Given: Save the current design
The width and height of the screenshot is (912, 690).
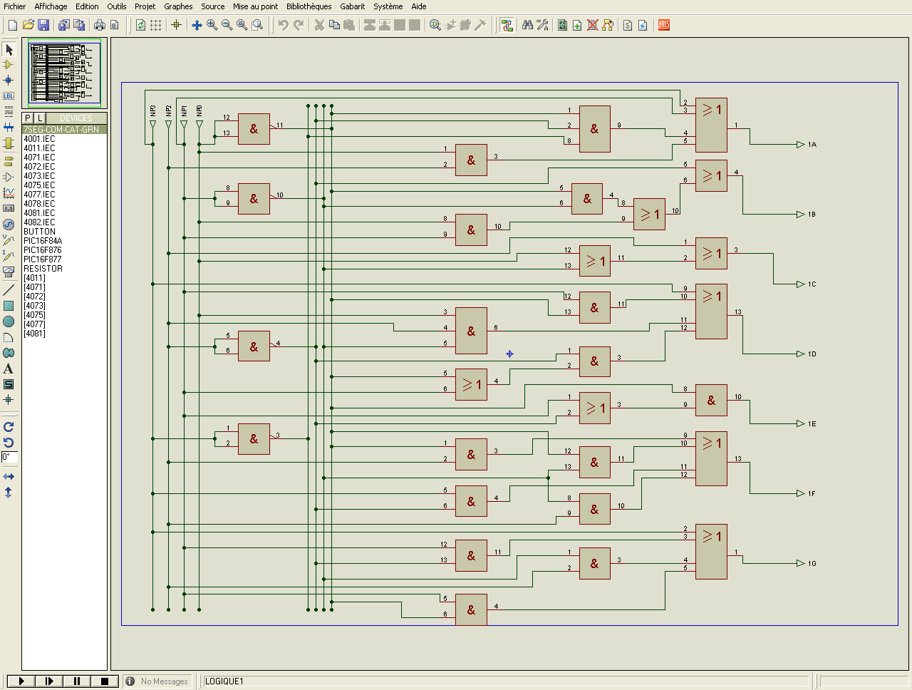Looking at the screenshot, I should [x=43, y=25].
